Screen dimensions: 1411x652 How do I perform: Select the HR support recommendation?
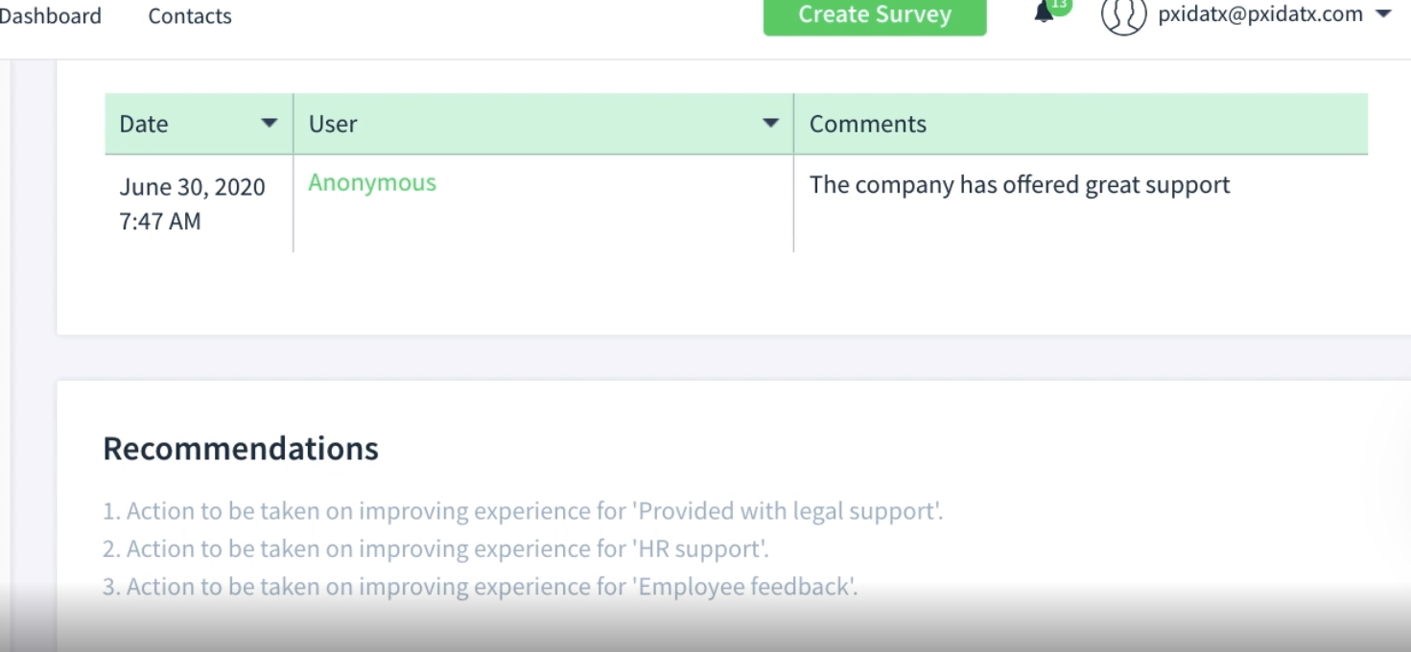click(435, 549)
